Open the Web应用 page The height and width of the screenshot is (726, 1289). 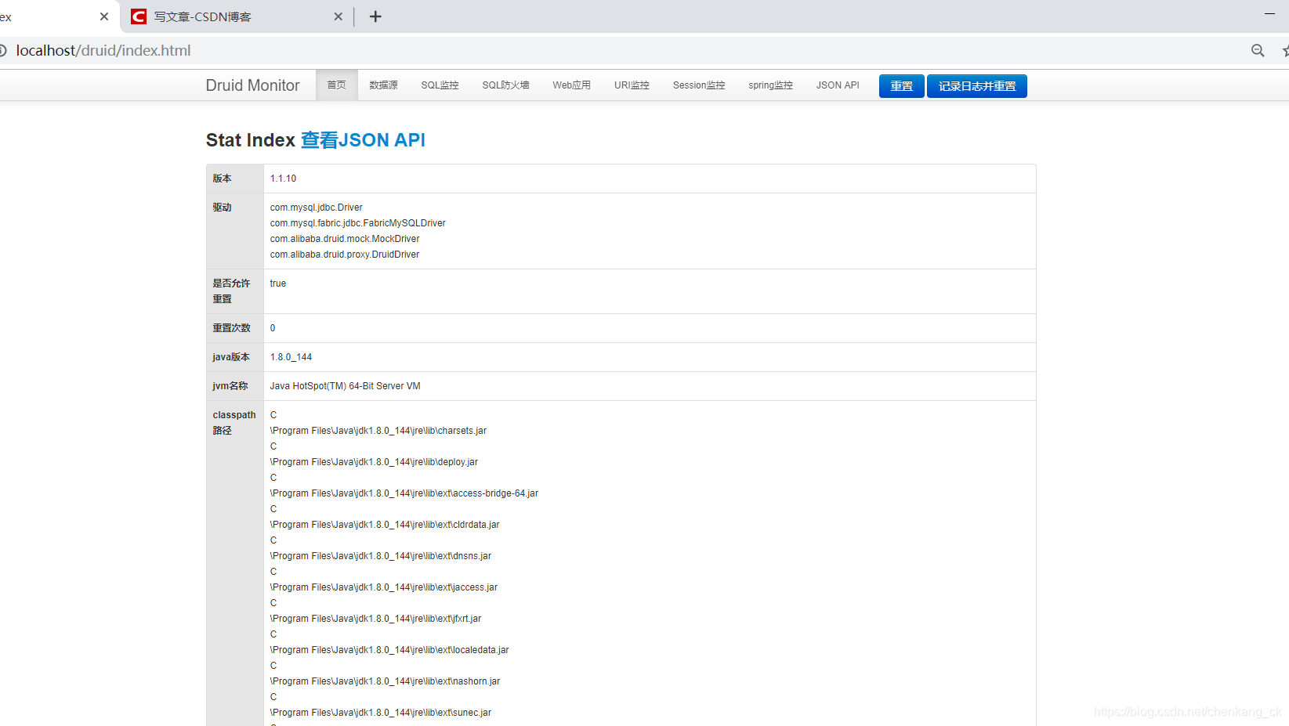click(x=571, y=85)
